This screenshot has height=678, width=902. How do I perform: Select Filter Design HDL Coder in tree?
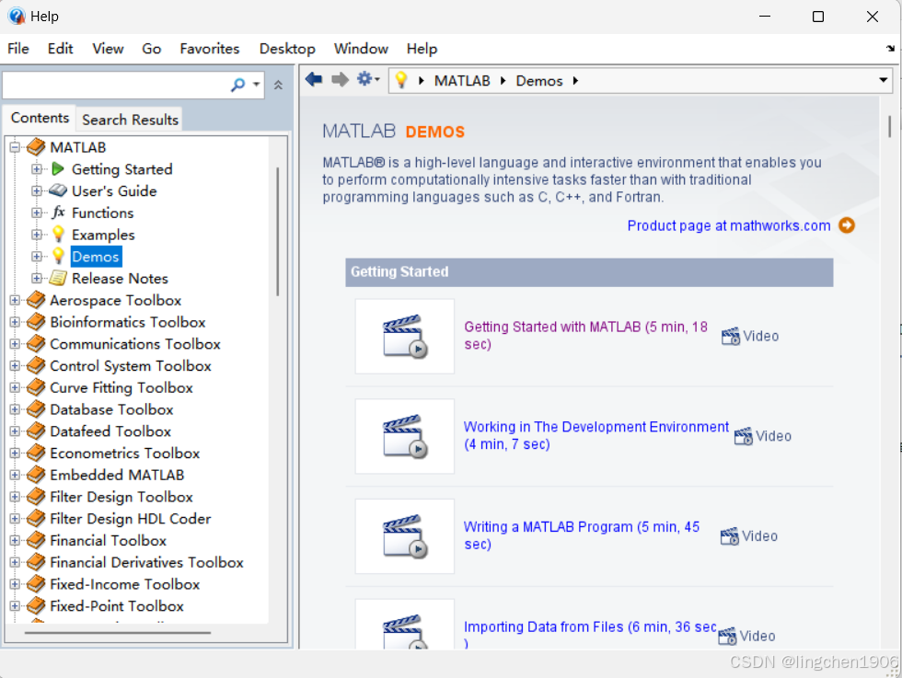point(131,519)
